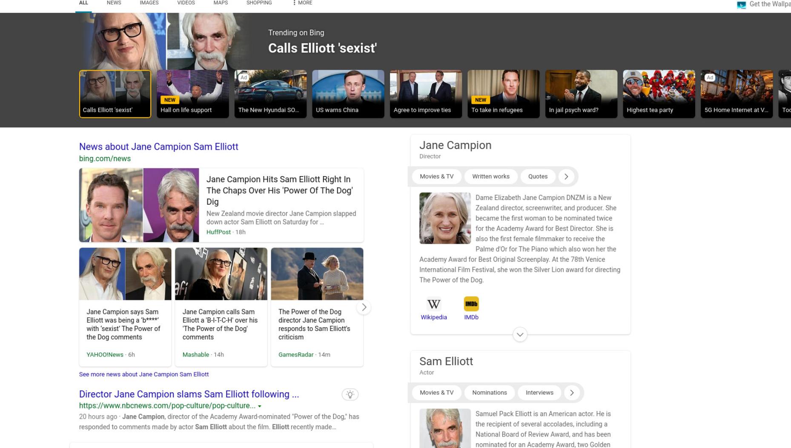Image resolution: width=791 pixels, height=448 pixels.
Task: Advance the news carousel with right arrow
Action: click(x=364, y=307)
